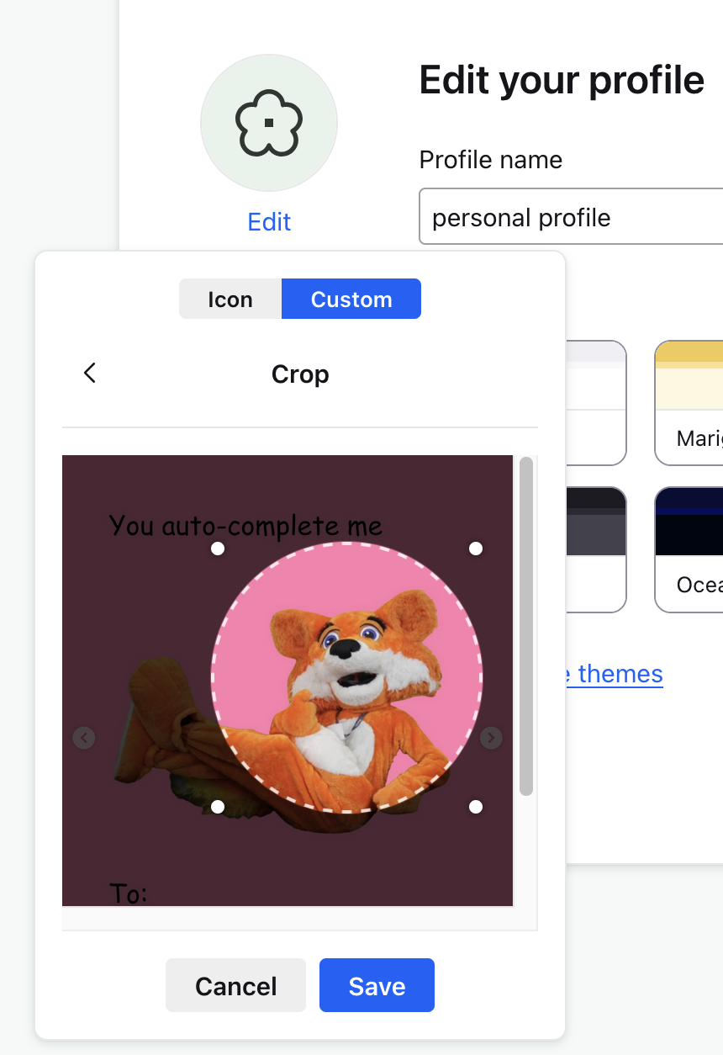The width and height of the screenshot is (723, 1055).
Task: Click the bottom-left crop handle
Action: coord(218,807)
